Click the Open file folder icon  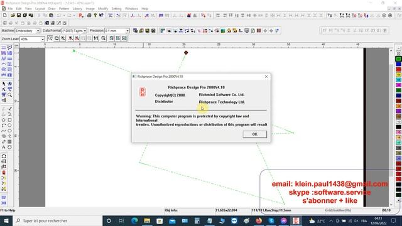13,15
